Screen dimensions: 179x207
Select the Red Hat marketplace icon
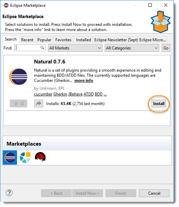[40, 157]
